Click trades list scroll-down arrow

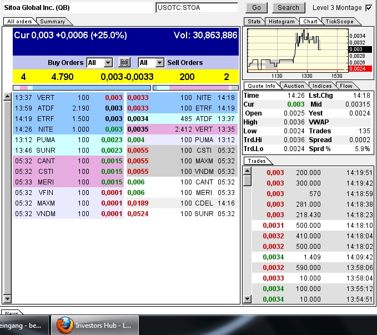pos(247,299)
